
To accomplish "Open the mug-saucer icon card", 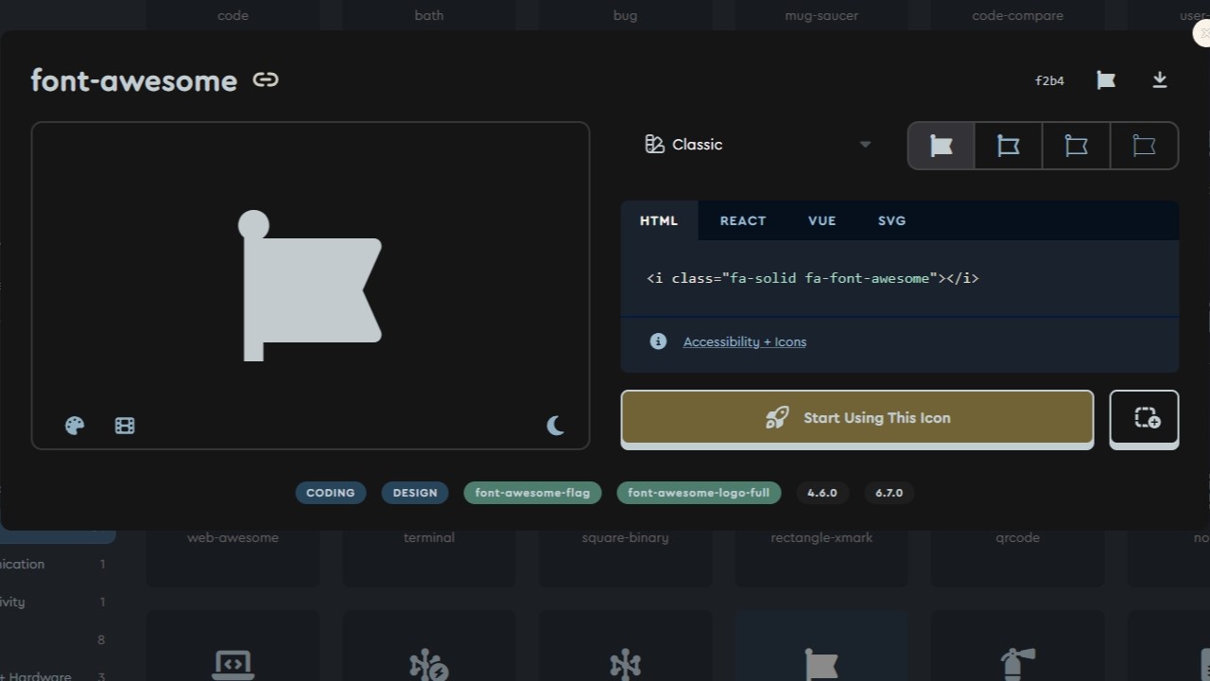I will 821,15.
